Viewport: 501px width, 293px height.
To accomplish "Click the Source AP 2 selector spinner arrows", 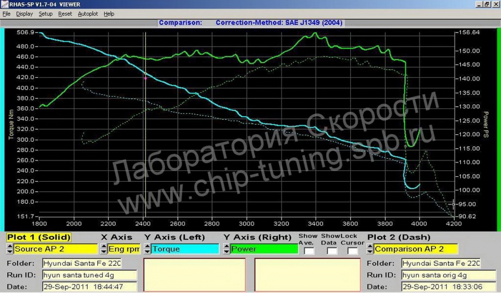I will [10, 249].
